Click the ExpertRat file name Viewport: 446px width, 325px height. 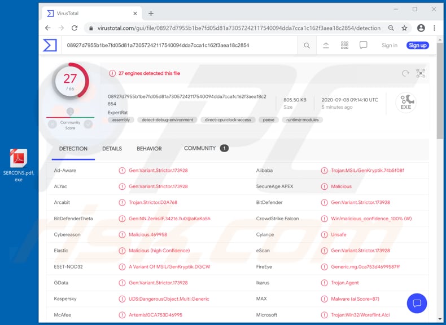point(118,113)
